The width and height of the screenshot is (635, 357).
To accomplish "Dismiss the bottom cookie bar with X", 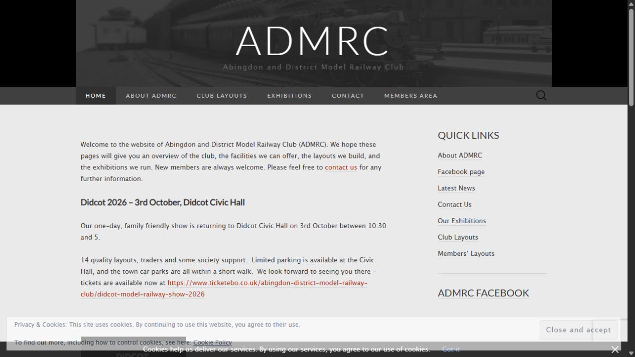I will tap(615, 349).
